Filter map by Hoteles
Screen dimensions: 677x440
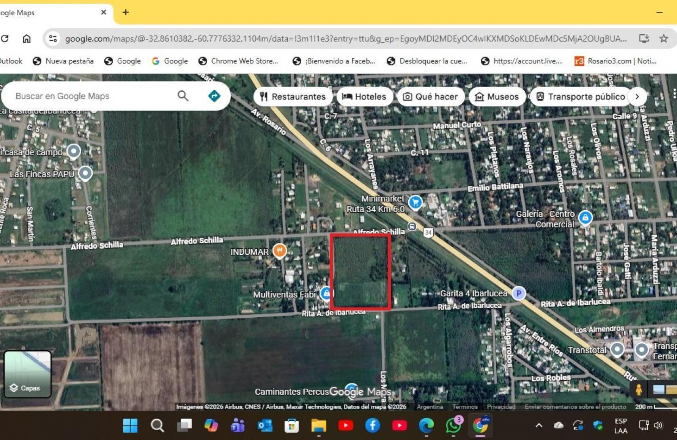(364, 96)
